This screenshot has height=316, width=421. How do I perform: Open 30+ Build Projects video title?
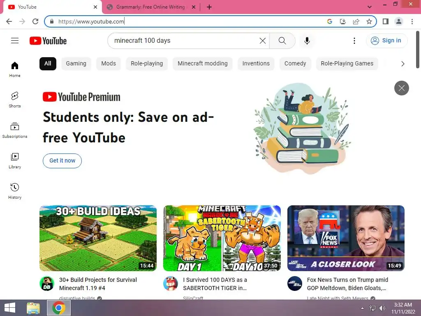pyautogui.click(x=98, y=284)
